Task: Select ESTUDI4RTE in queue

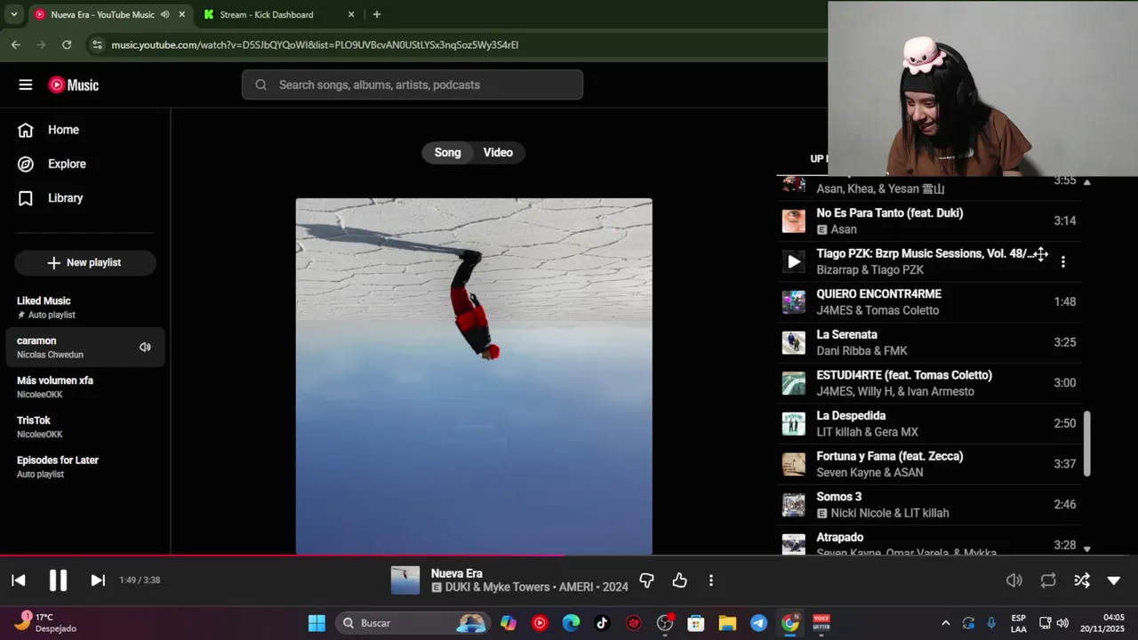Action: (929, 383)
